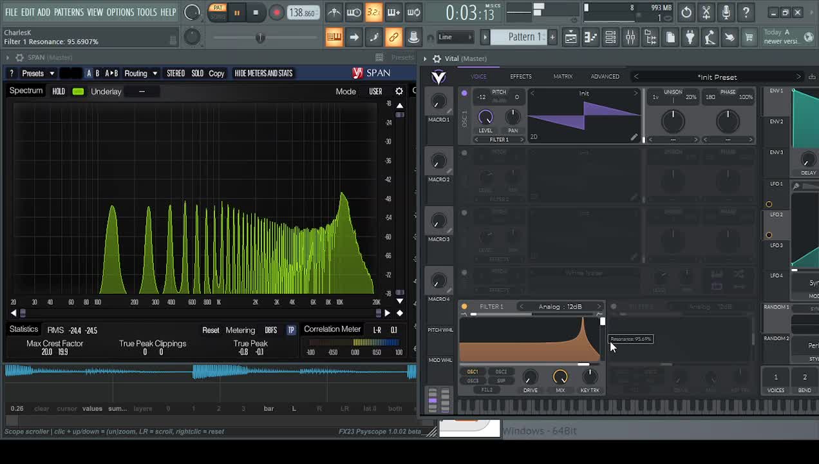Click the Copy button in SPAN
Viewport: 819px width, 464px height.
(x=216, y=73)
